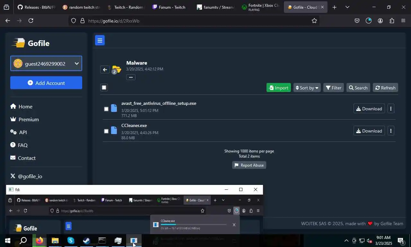This screenshot has width=411, height=247.
Task: Open FAQ in Gofile sidebar
Action: pos(19,145)
